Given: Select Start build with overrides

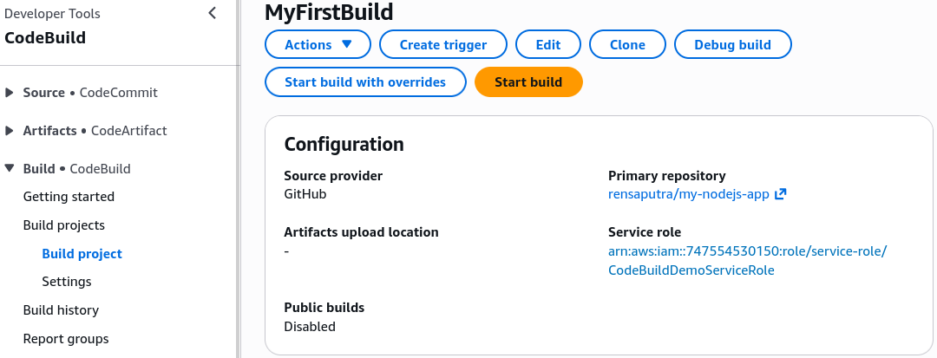Looking at the screenshot, I should click(365, 81).
